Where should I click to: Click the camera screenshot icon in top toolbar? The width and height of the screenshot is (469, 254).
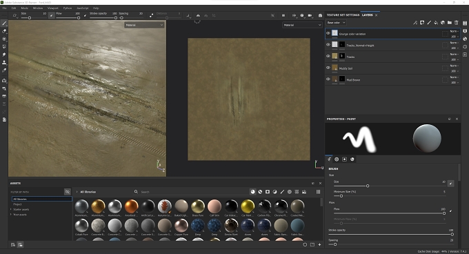coord(320,16)
